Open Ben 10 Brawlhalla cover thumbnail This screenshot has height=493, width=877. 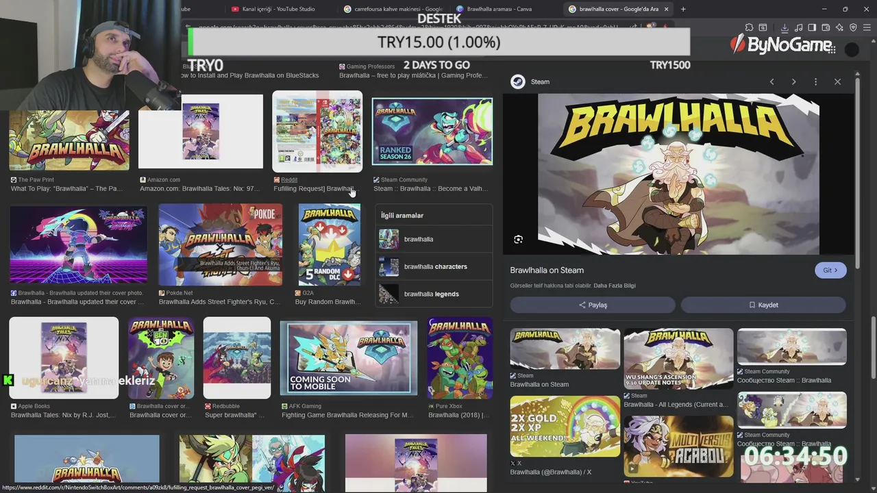tap(161, 357)
